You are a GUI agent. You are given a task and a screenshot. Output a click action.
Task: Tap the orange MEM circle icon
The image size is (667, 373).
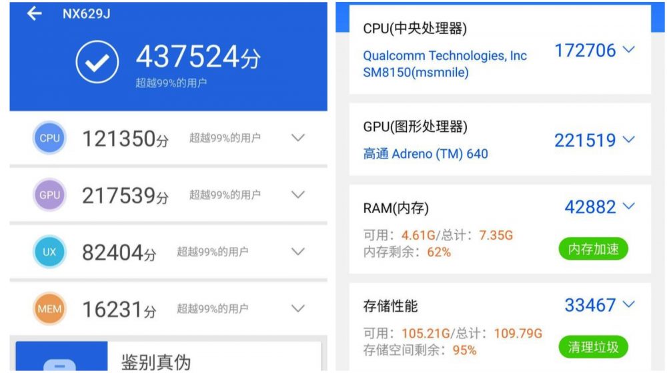pos(49,309)
